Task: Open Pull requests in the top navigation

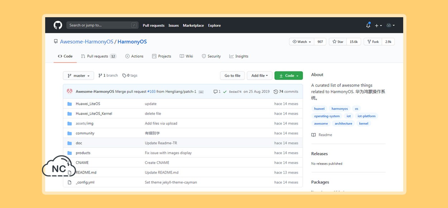Action: point(153,25)
